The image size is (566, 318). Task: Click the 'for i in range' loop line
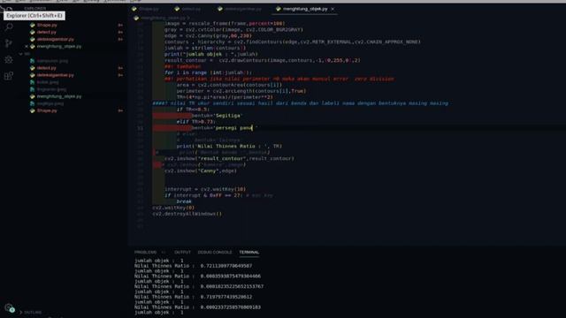[x=209, y=72]
